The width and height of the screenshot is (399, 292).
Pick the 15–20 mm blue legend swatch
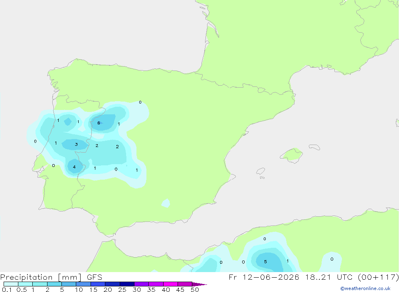(x=98, y=284)
